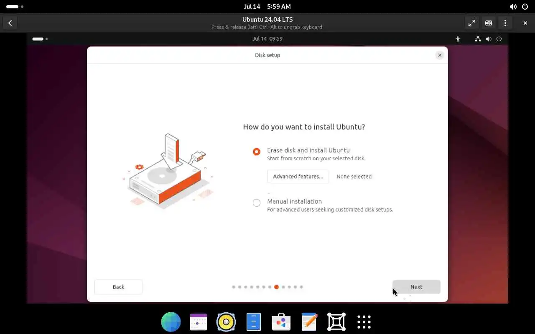The width and height of the screenshot is (535, 334).
Task: Close the Disk setup installer window
Action: (439, 55)
